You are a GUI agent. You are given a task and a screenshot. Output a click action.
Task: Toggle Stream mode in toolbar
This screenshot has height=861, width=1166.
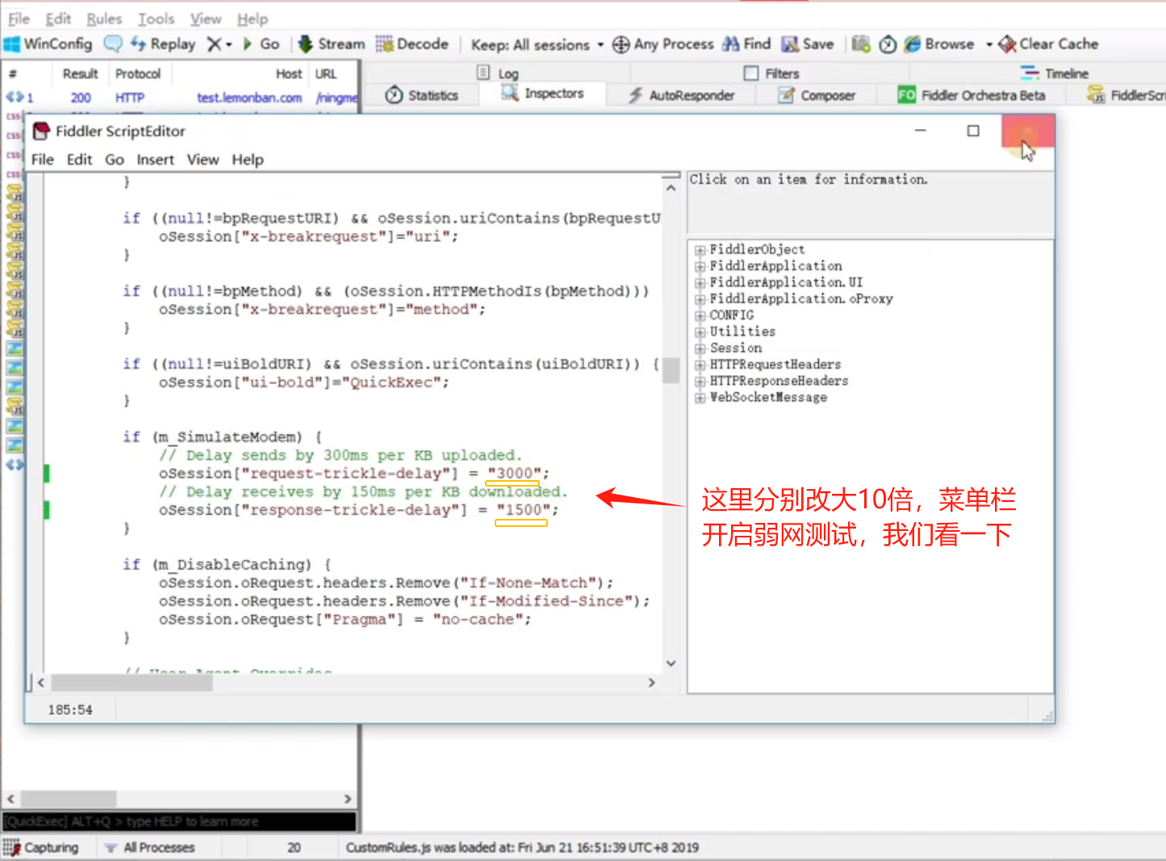point(332,44)
